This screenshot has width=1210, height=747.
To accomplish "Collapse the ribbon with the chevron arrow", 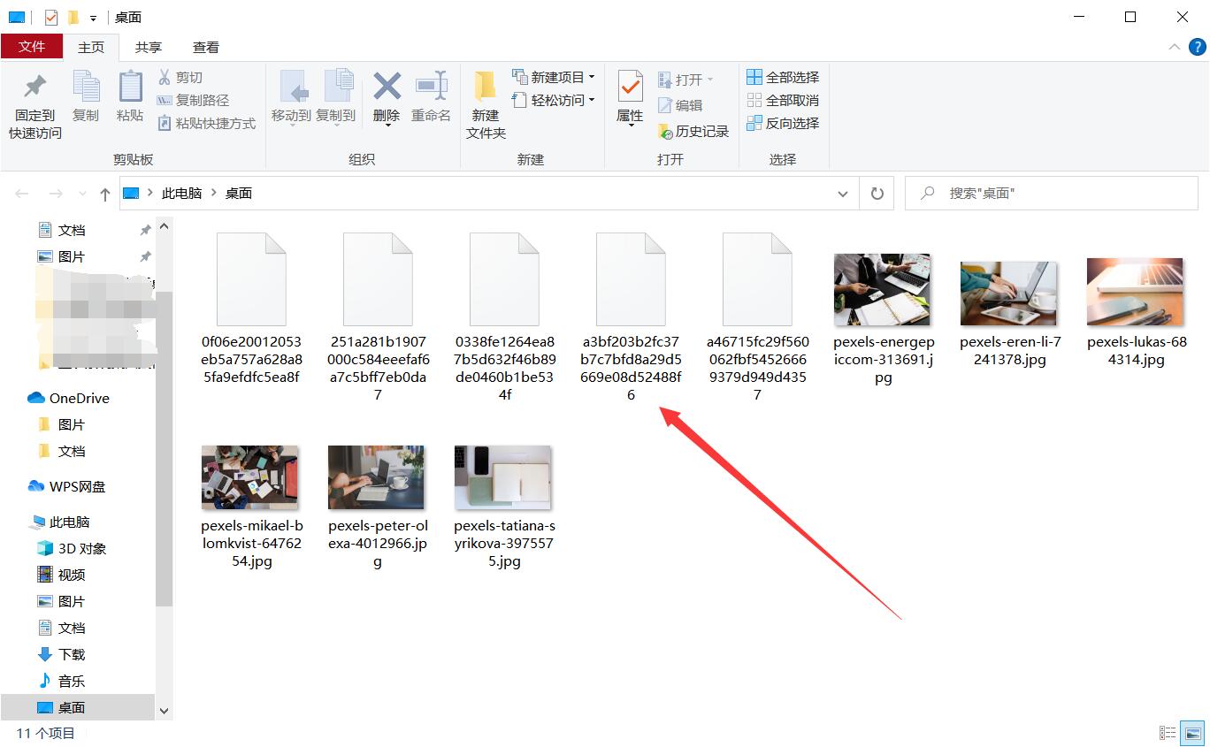I will [1174, 47].
